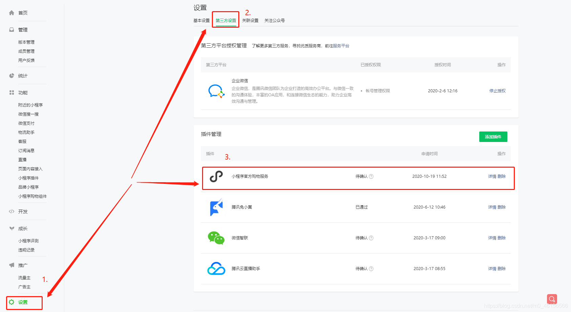
Task: Click the home icon beside 首页
Action: click(12, 13)
